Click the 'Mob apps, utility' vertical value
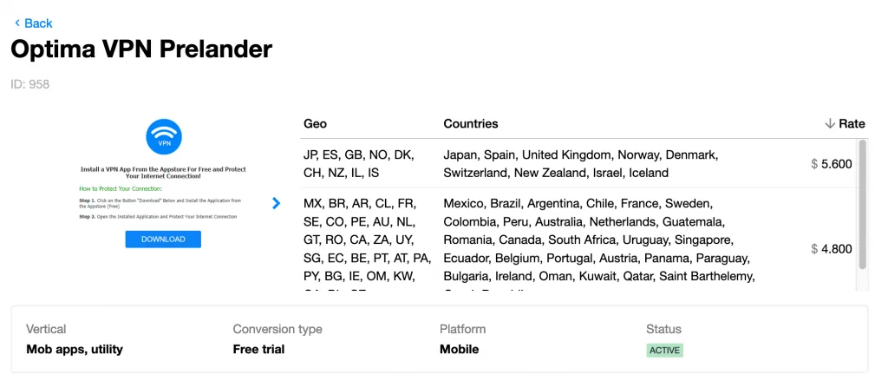 (75, 350)
